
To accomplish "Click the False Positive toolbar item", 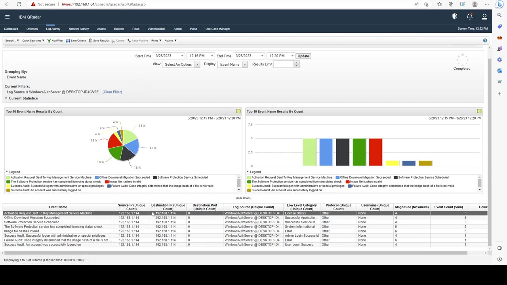I will [x=138, y=40].
